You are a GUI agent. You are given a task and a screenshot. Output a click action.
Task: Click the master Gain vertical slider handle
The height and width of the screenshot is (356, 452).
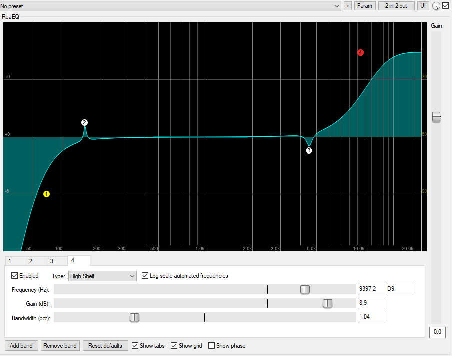(436, 117)
